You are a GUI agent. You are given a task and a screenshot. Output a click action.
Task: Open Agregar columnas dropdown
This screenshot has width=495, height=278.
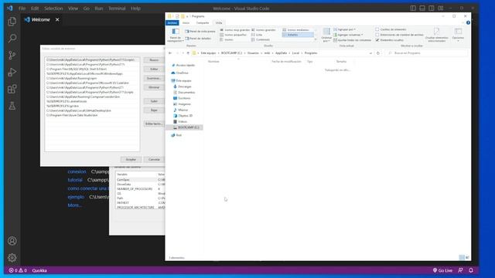(348, 35)
